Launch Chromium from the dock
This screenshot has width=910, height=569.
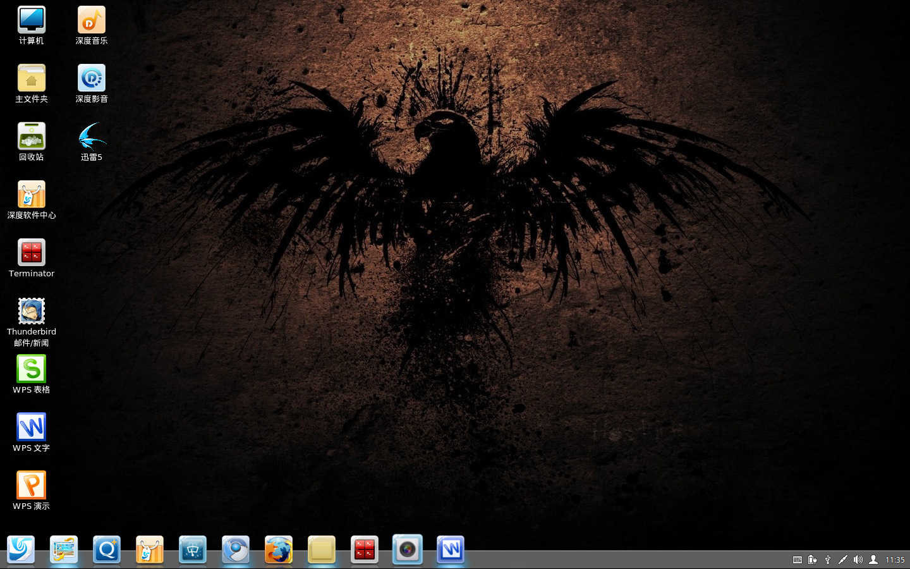[x=236, y=550]
